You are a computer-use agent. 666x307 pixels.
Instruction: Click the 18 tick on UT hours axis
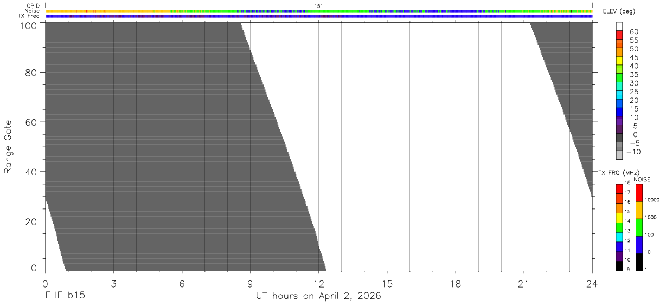(x=455, y=283)
